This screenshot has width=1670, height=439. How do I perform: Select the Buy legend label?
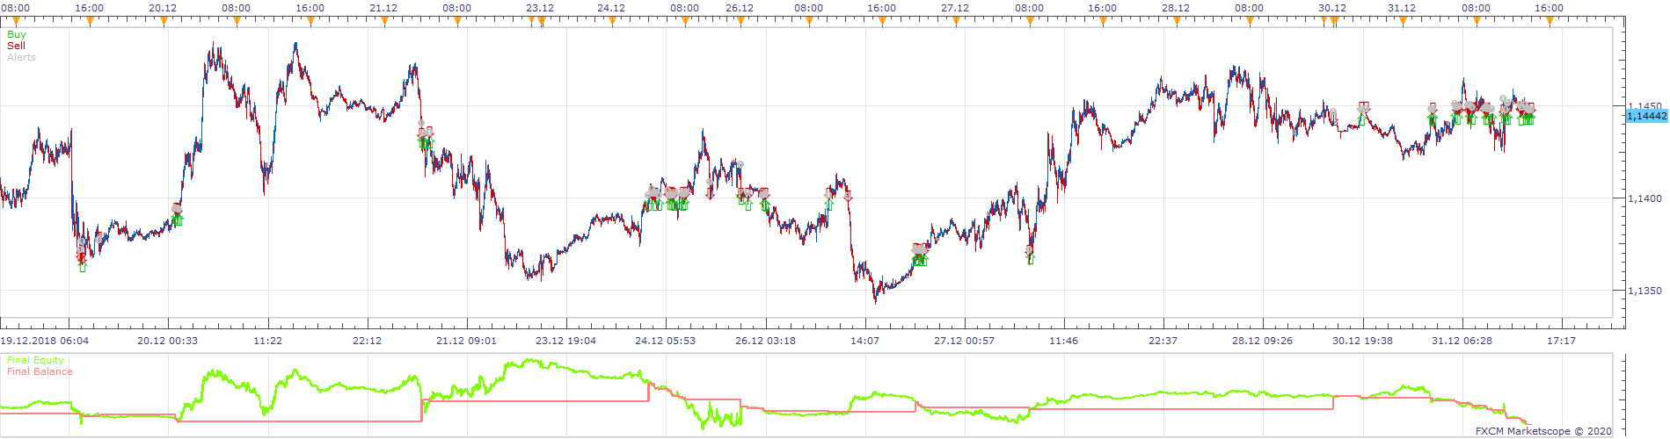tap(17, 34)
